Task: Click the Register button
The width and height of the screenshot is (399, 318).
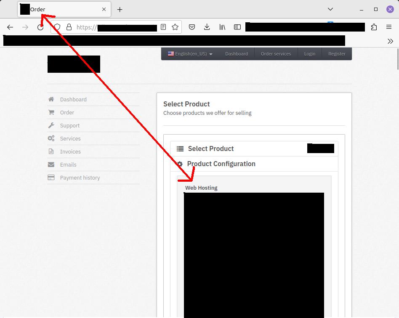Action: click(337, 53)
